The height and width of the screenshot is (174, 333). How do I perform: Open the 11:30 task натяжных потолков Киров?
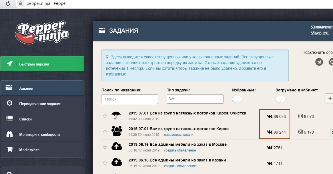click(178, 129)
